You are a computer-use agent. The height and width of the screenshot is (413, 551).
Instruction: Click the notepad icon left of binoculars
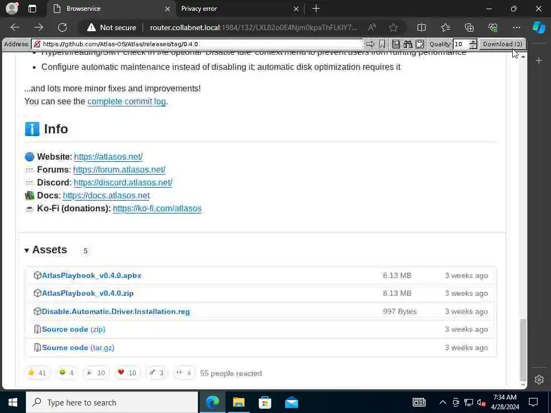396,44
